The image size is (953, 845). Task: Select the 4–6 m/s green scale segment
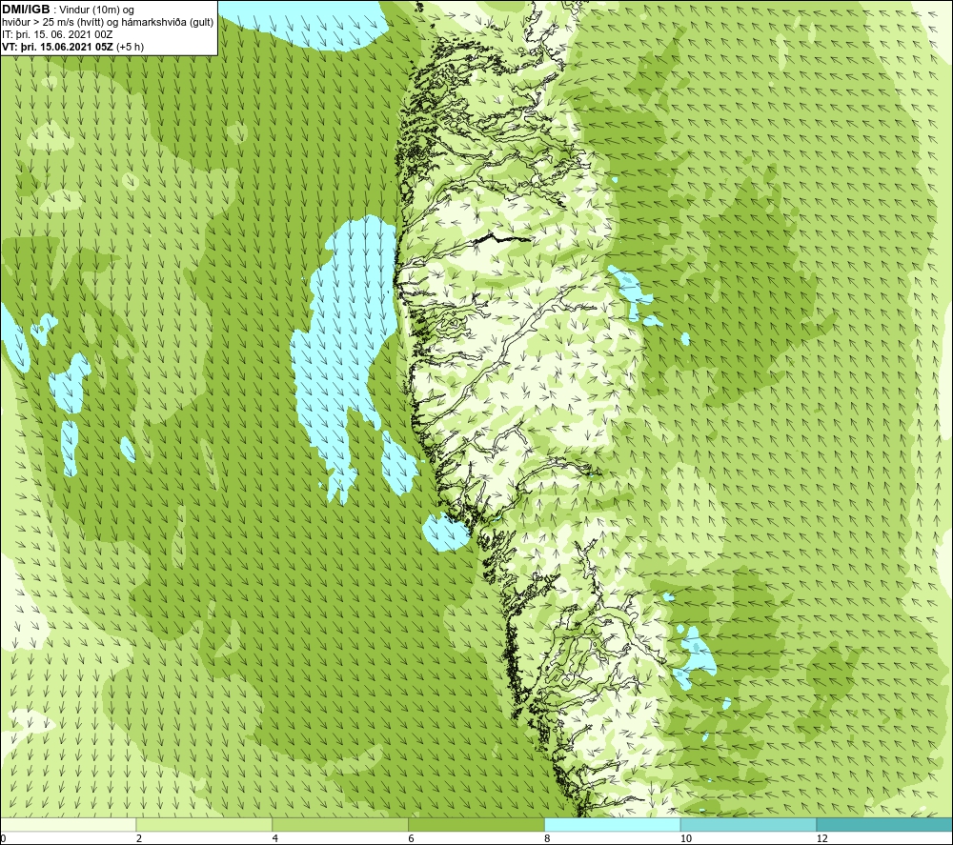340,824
